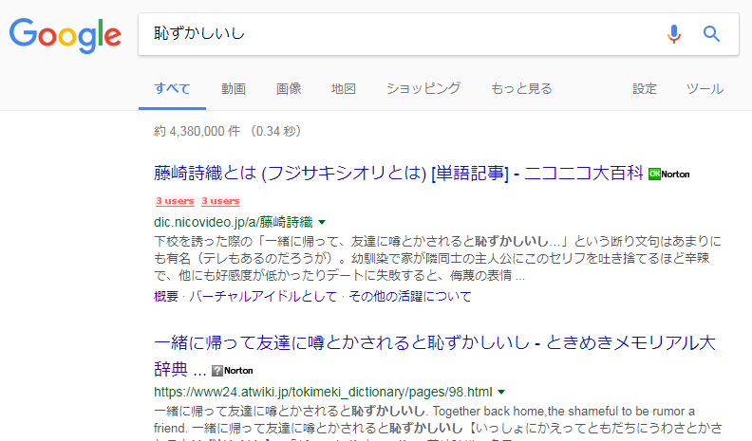Click the dic.nicovideo.jp/a/藤崎詩織 URL text
The height and width of the screenshot is (441, 752).
point(233,222)
